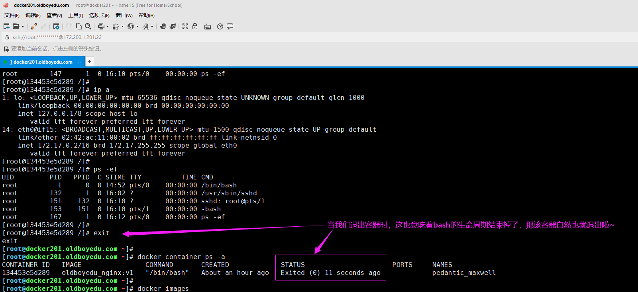
Task: Expand the Print dropdown arrow
Action: point(108,27)
